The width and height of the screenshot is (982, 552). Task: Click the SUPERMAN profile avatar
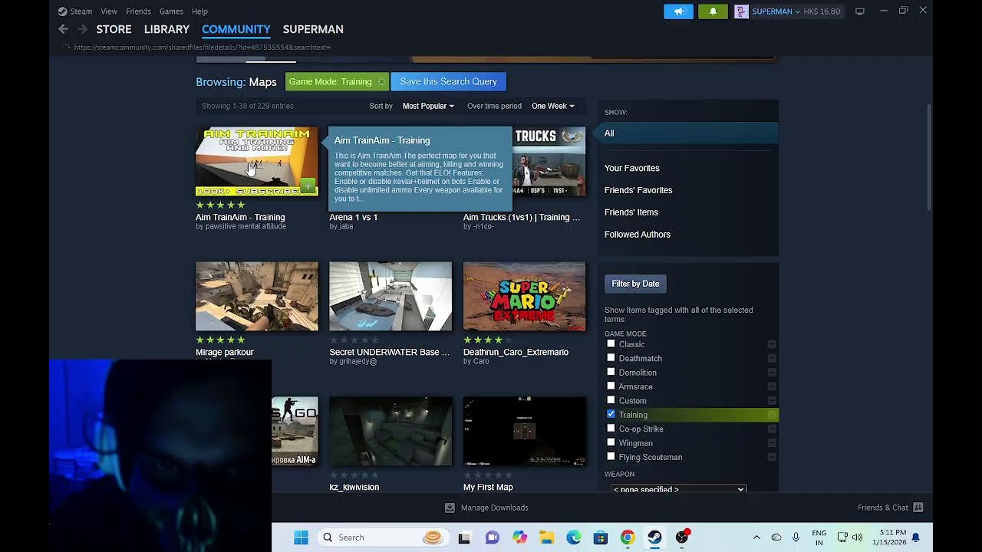pos(741,11)
